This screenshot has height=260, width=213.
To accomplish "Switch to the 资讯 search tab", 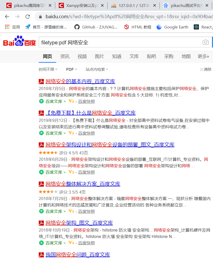I will [x=65, y=56].
